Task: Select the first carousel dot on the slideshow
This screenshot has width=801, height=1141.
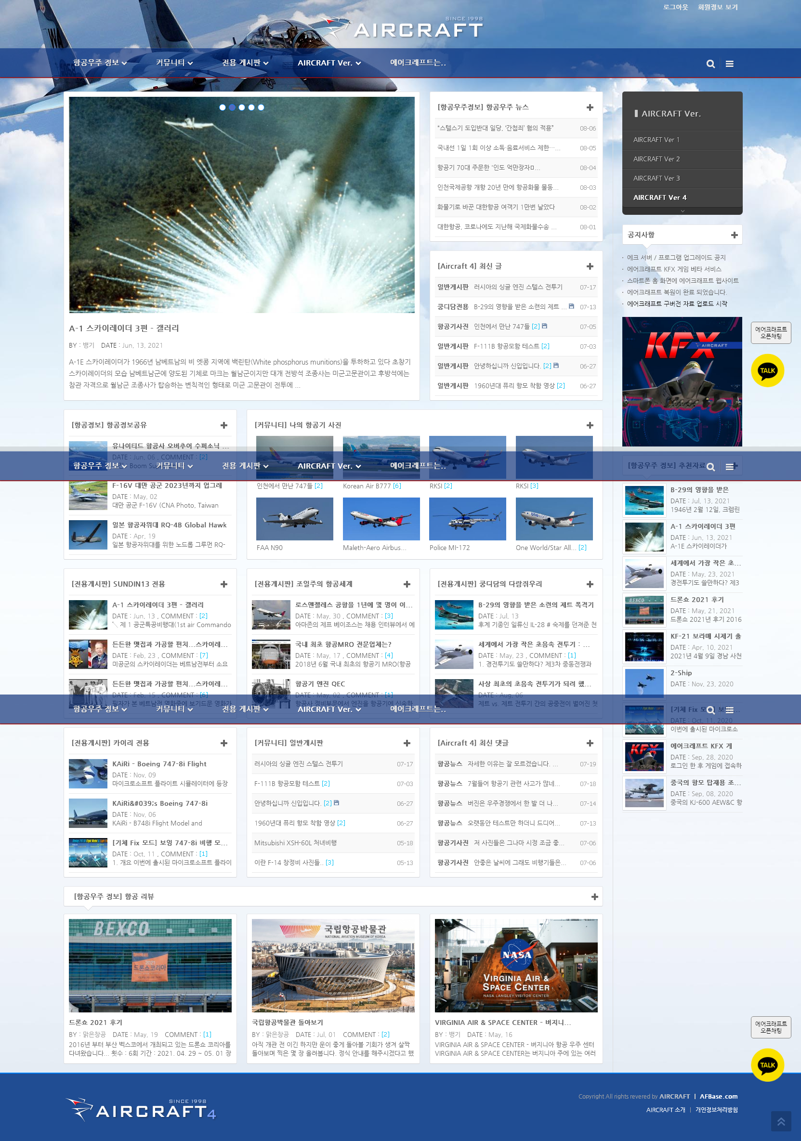Action: [222, 107]
